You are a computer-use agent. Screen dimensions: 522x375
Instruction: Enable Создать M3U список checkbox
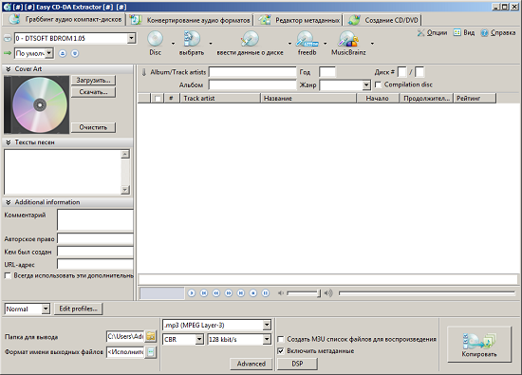(x=281, y=339)
